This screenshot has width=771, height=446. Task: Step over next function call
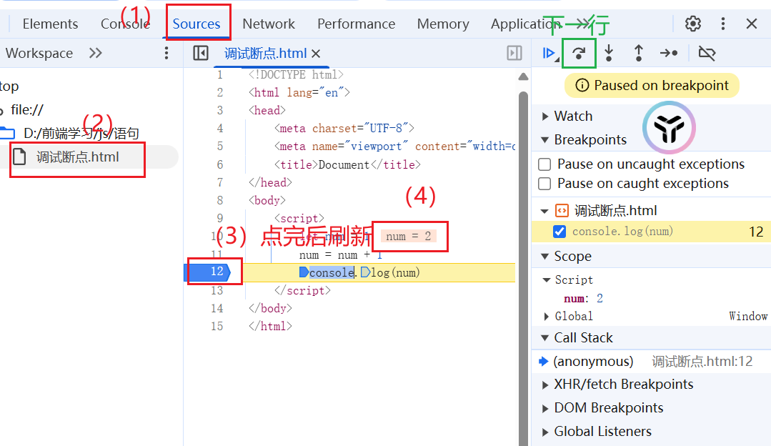coord(579,53)
